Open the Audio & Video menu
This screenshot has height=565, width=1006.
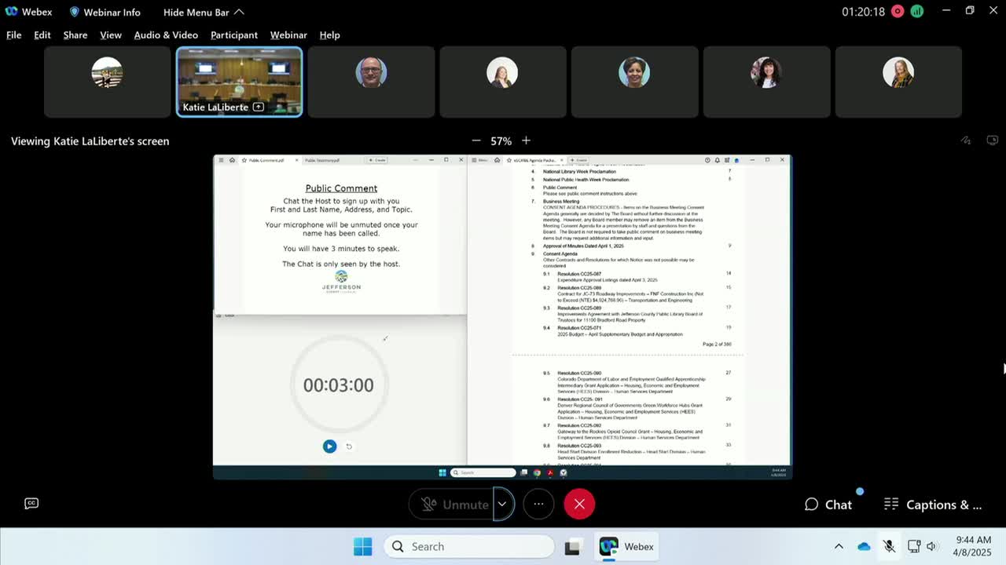coord(166,35)
